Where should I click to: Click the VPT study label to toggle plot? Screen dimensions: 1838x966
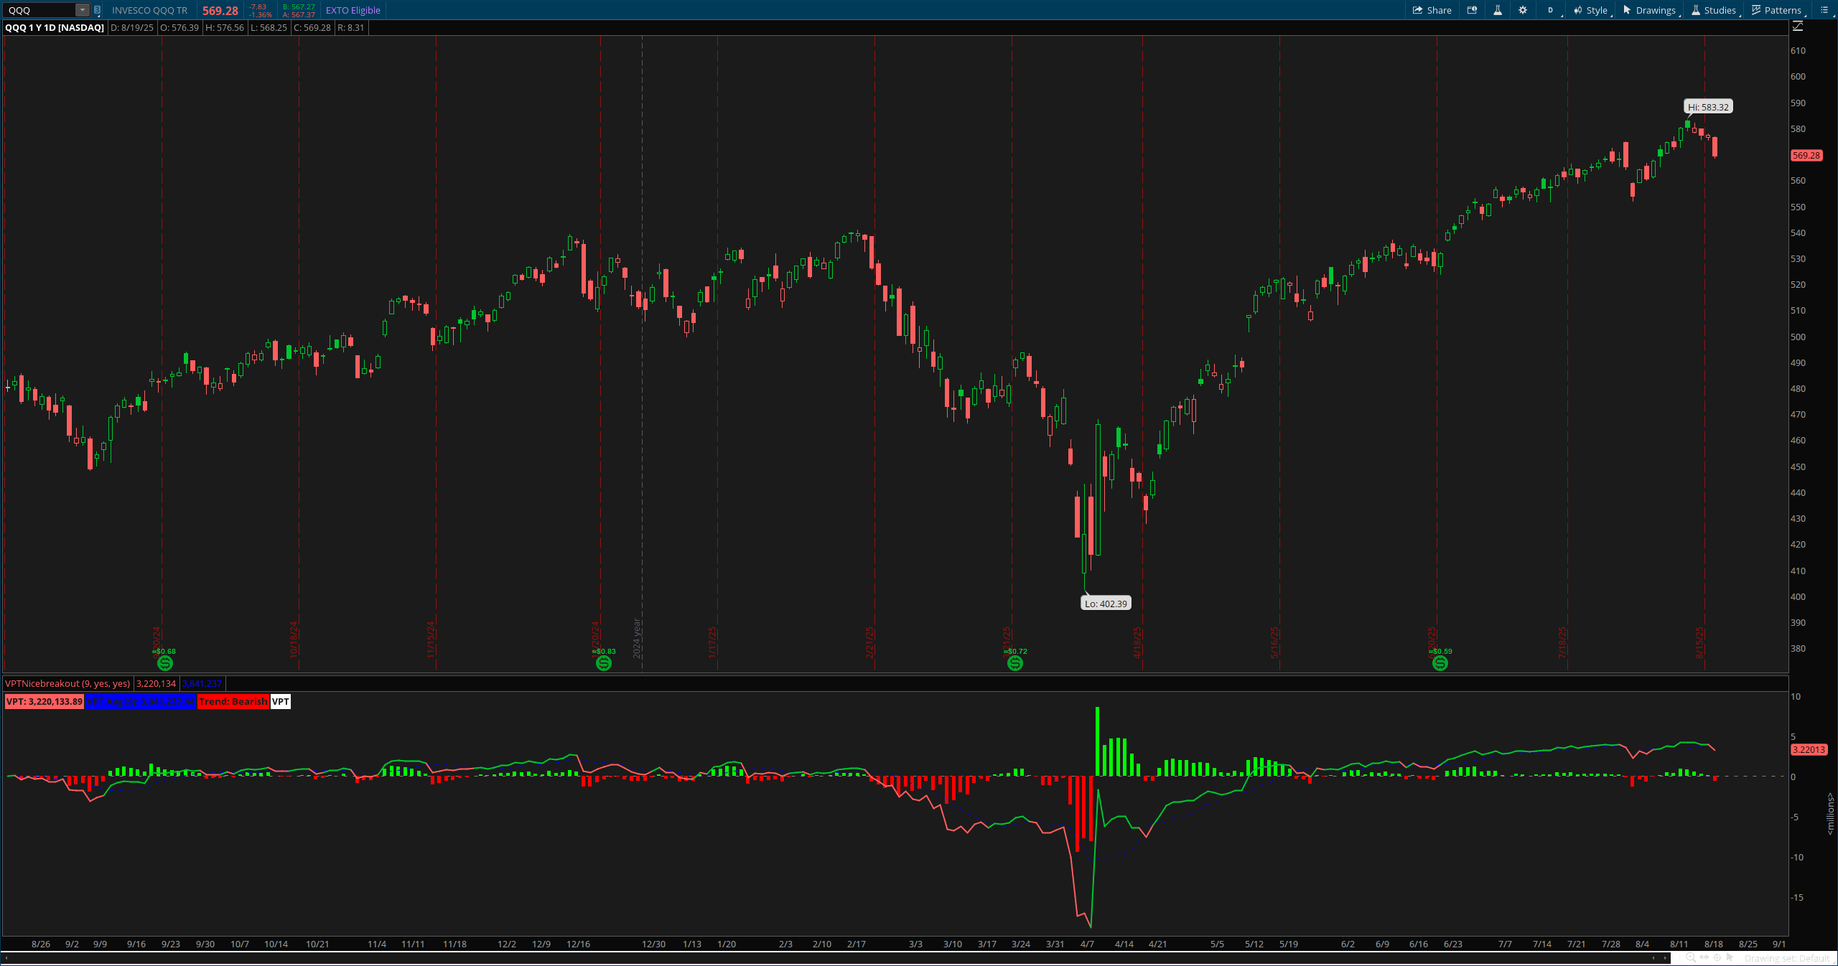(x=279, y=702)
